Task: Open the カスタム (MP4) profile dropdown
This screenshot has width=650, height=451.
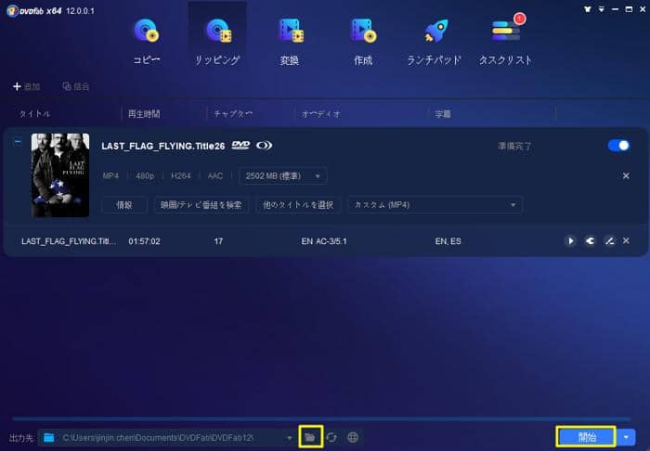Action: (435, 204)
